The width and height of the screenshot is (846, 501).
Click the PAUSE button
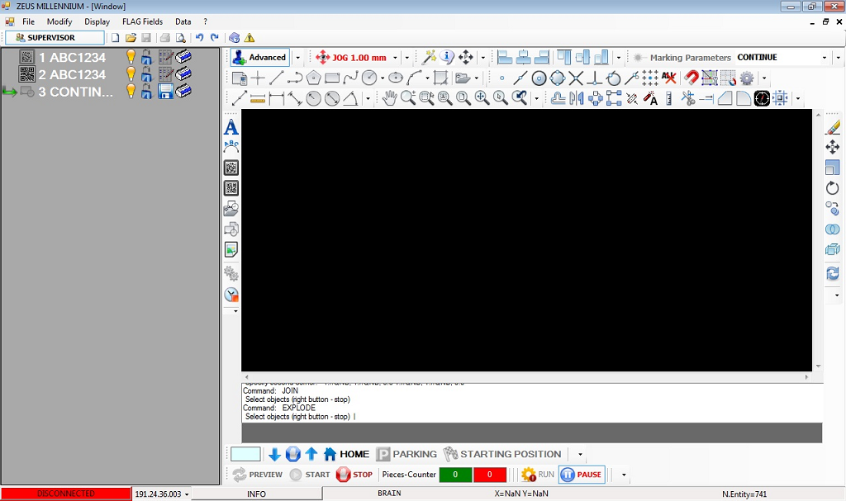pyautogui.click(x=582, y=475)
